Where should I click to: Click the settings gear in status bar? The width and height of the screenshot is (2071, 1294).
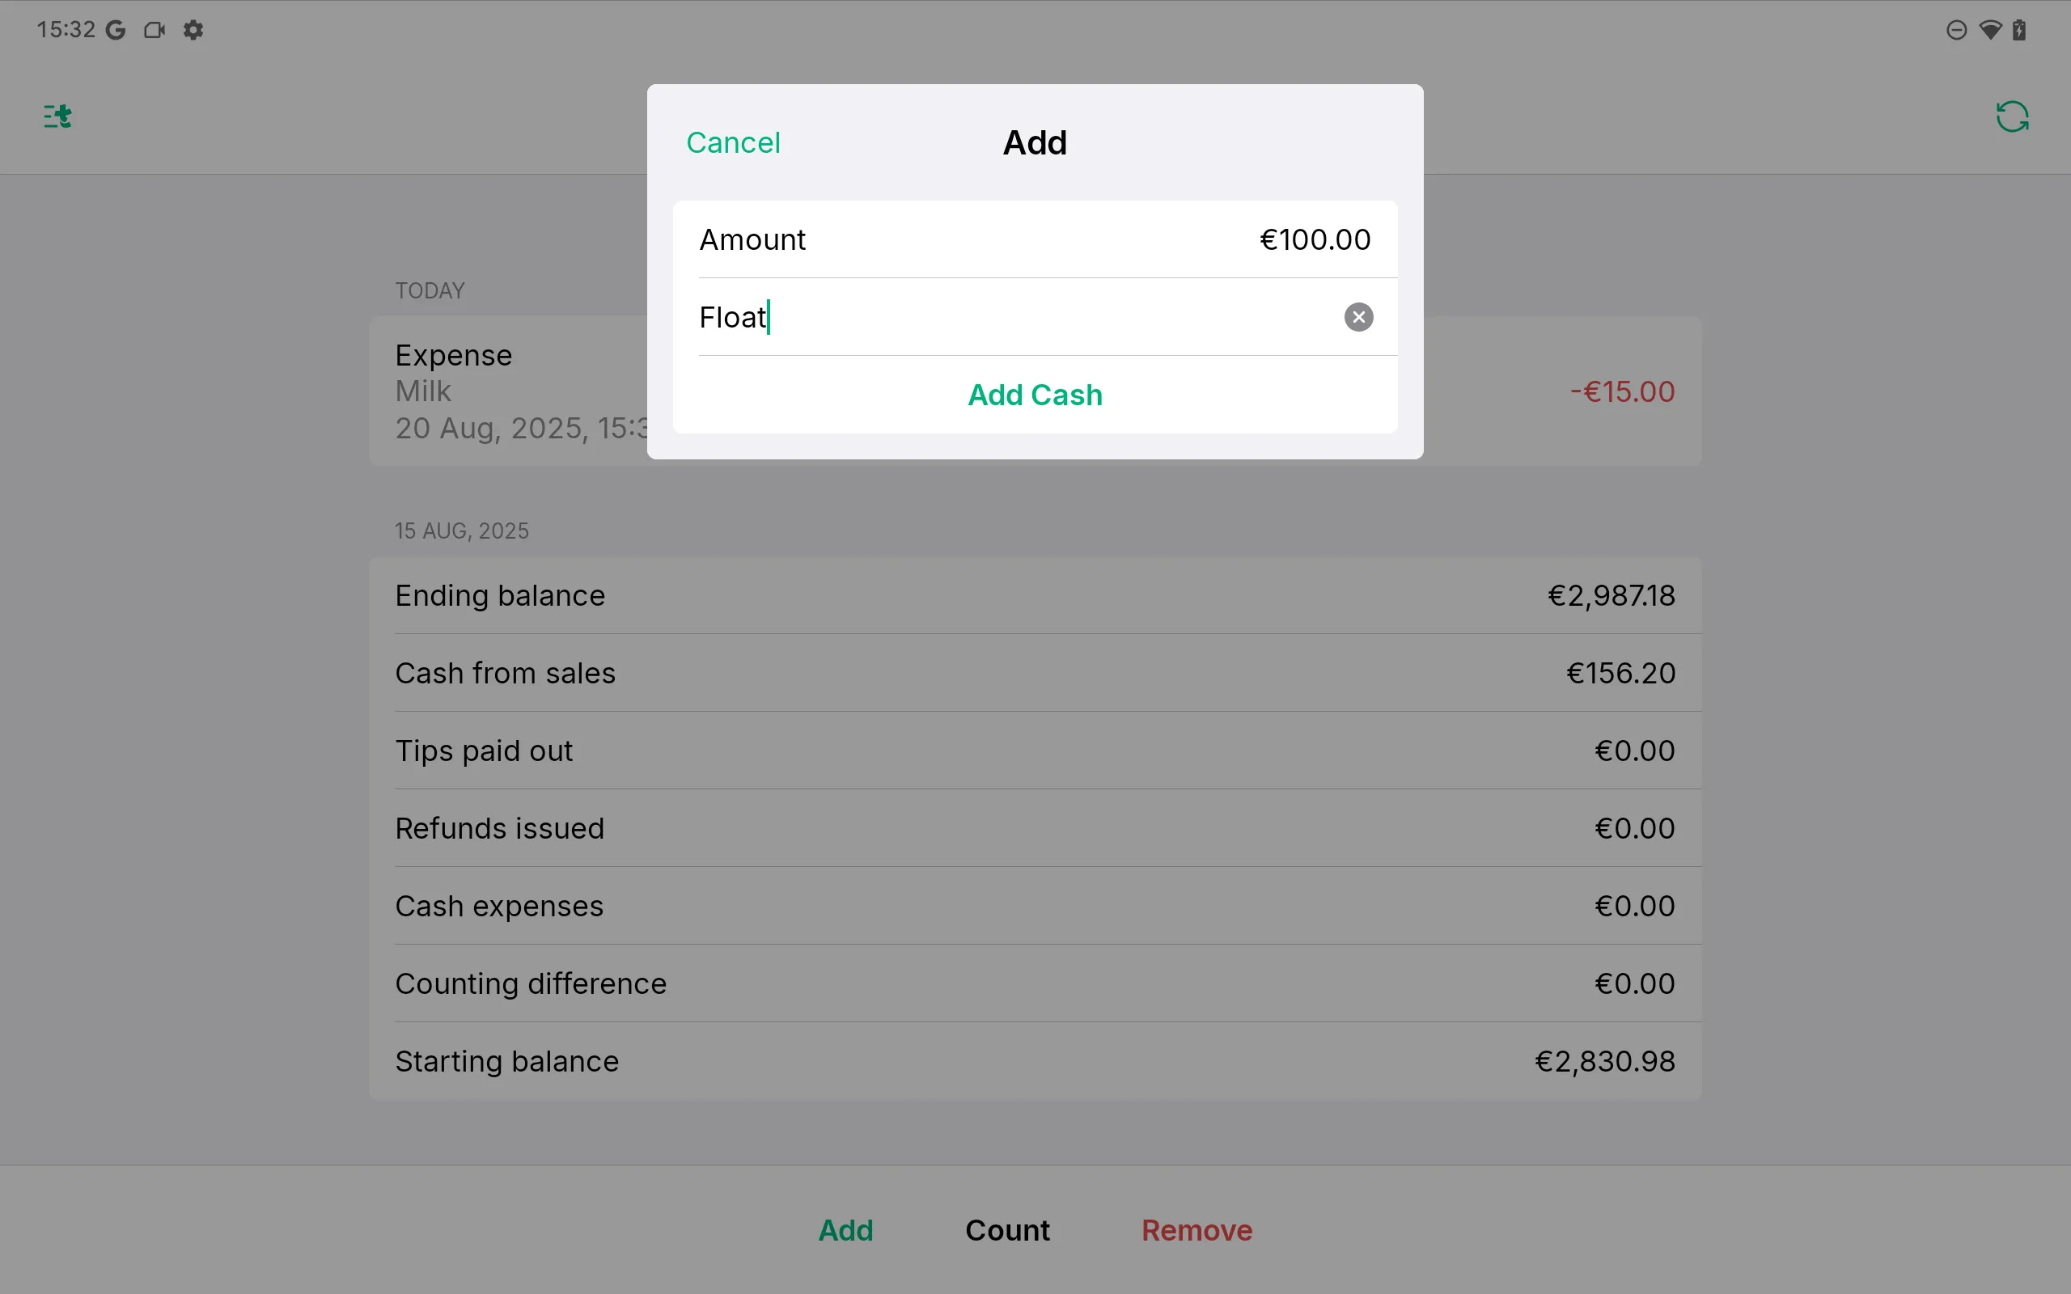[193, 30]
